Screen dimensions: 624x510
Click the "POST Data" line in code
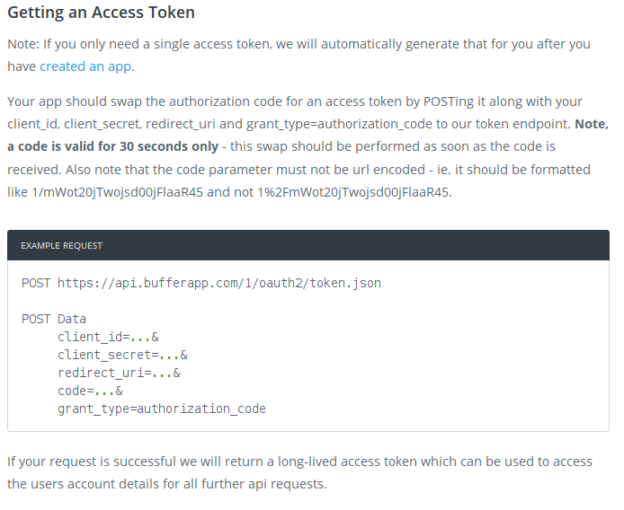(x=54, y=319)
